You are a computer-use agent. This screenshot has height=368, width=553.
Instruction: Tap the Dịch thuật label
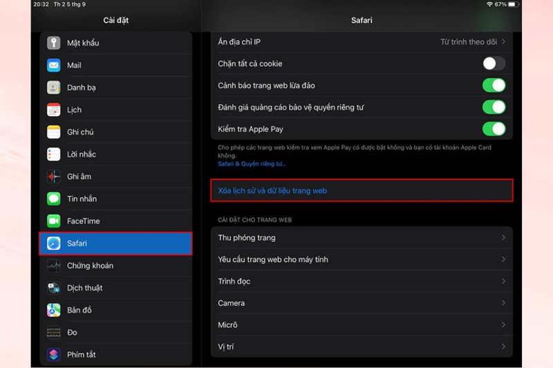[x=84, y=288]
